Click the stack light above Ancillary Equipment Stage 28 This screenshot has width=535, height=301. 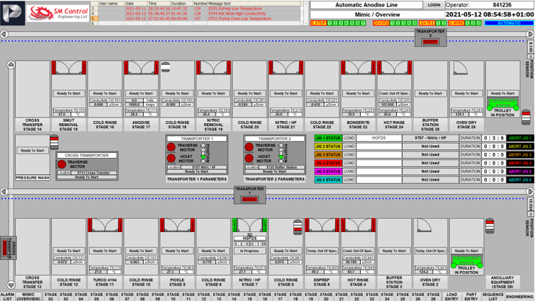click(x=489, y=226)
